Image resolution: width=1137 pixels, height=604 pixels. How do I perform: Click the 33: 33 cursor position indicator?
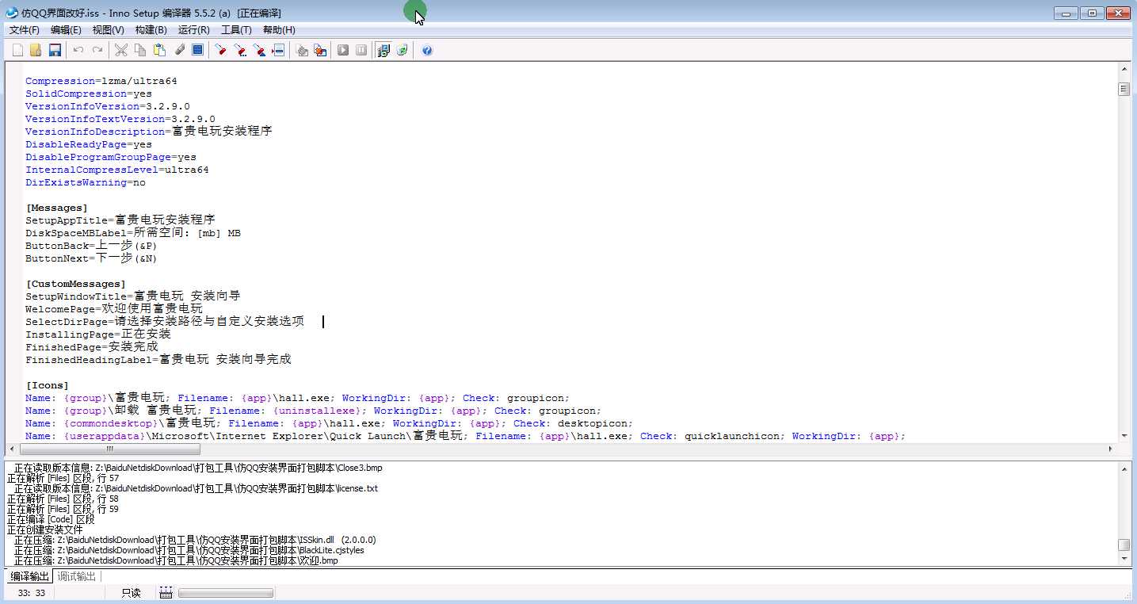(31, 593)
